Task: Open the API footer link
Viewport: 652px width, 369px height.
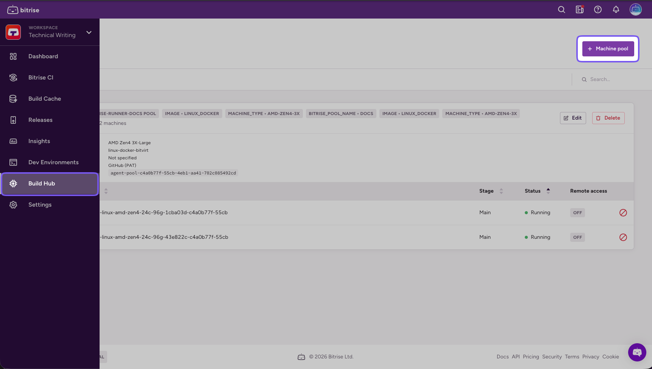Action: coord(516,357)
